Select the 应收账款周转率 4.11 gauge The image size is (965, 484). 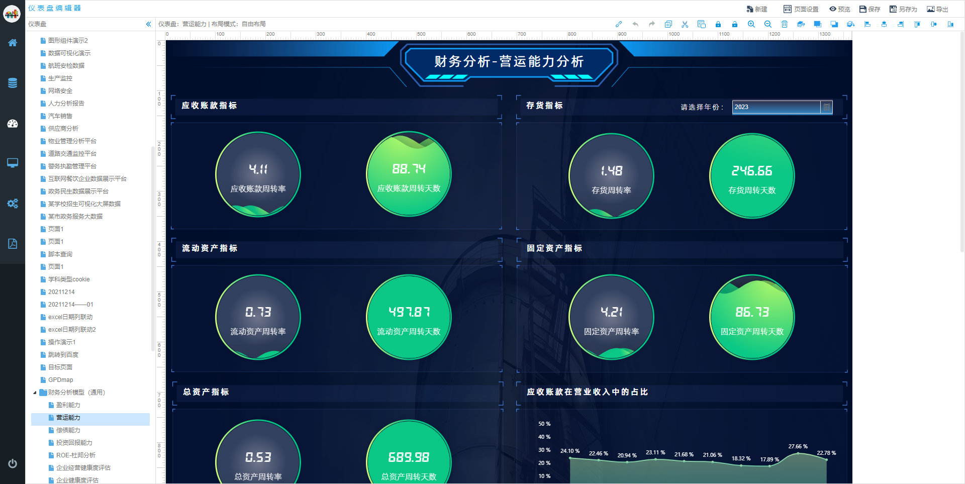tap(258, 174)
